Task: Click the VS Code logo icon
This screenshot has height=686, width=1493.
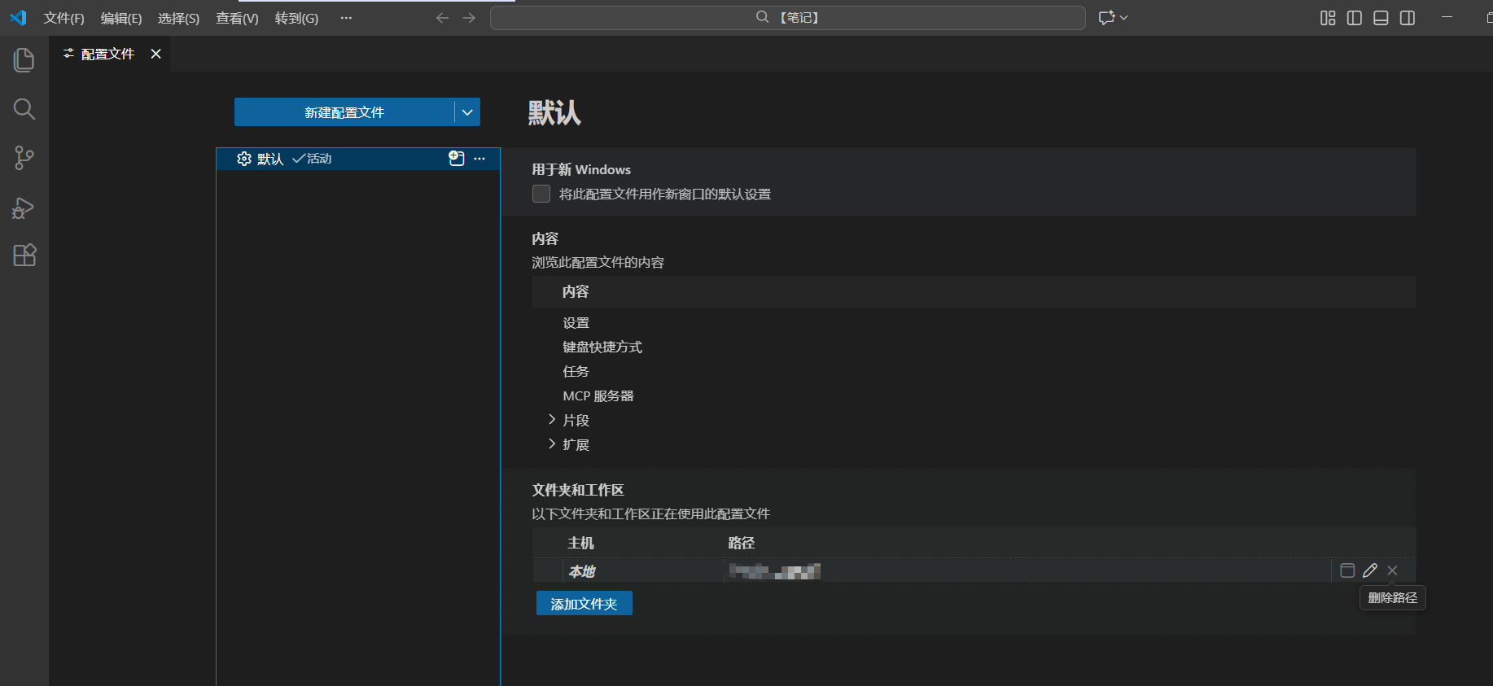Action: coord(18,17)
